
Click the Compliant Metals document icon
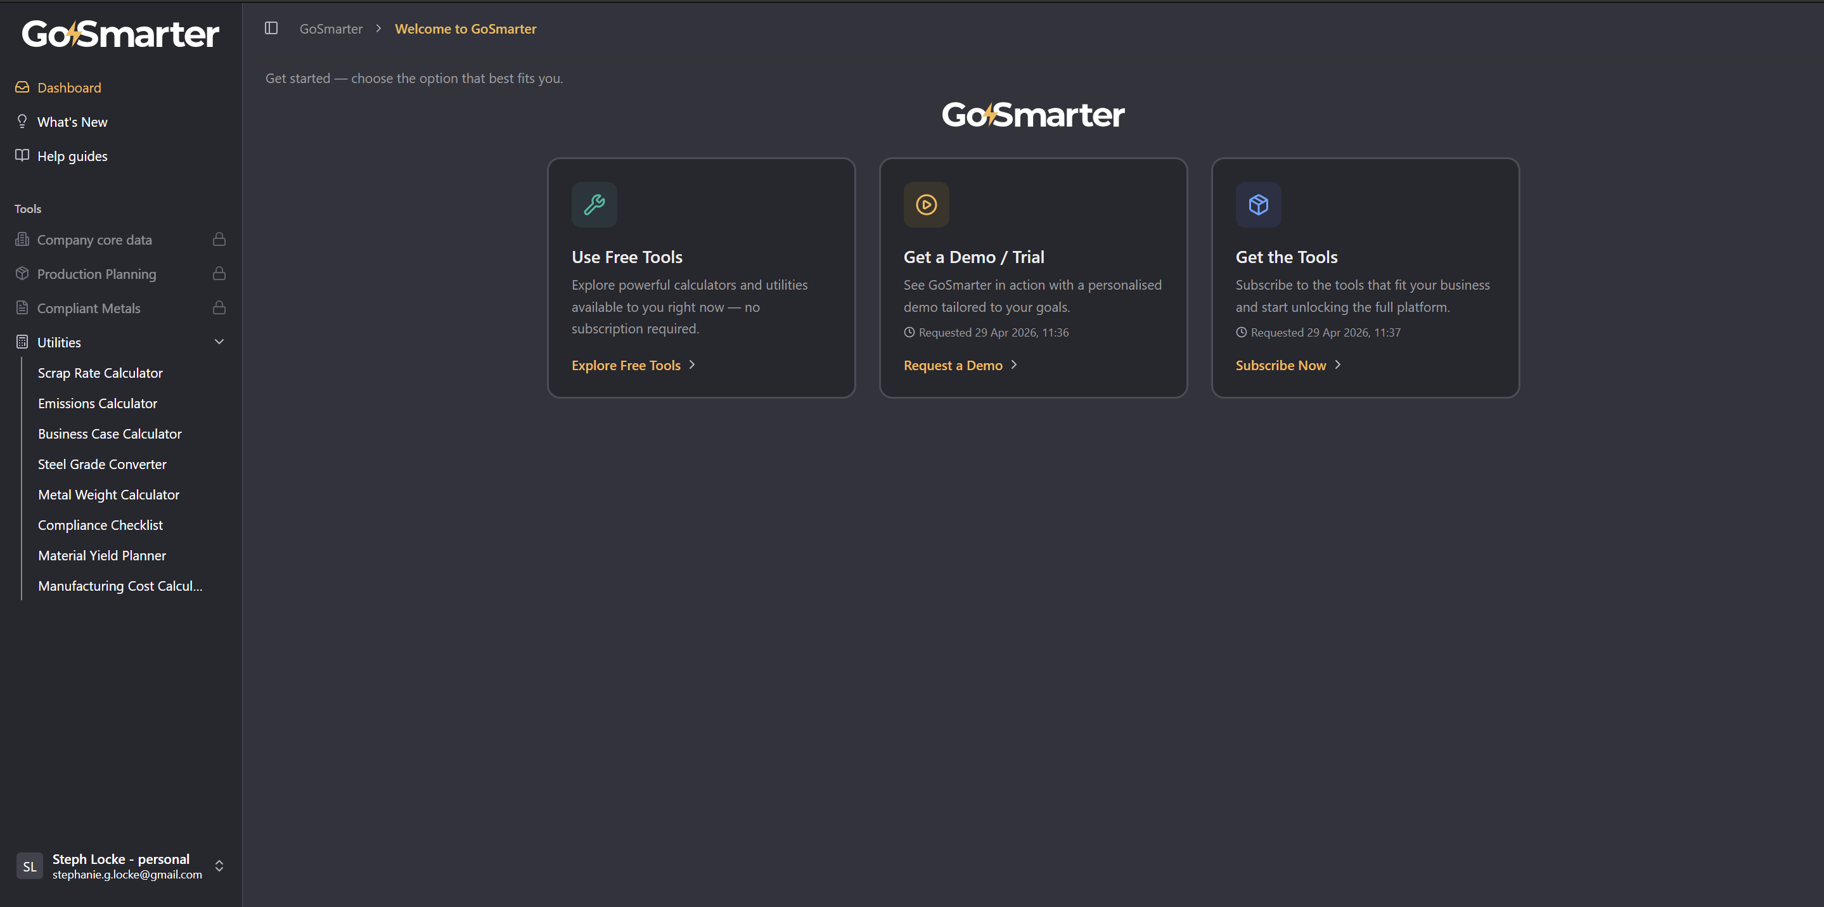(22, 307)
